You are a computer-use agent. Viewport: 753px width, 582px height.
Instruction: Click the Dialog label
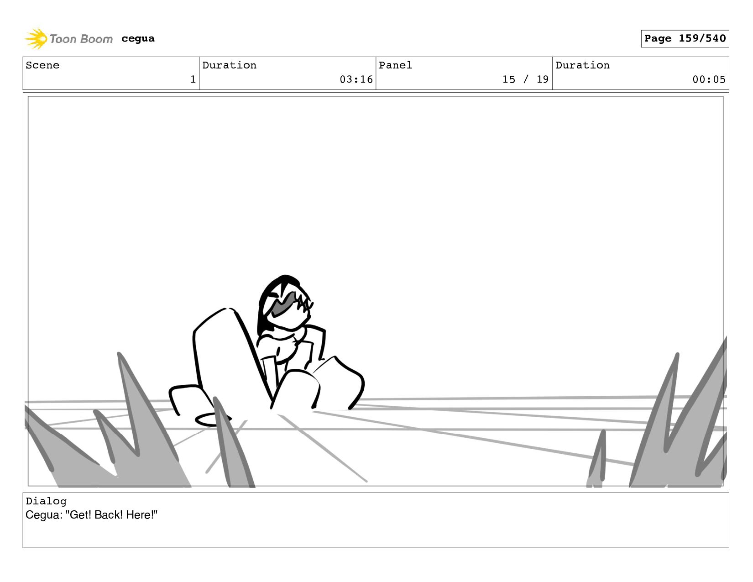coord(46,501)
